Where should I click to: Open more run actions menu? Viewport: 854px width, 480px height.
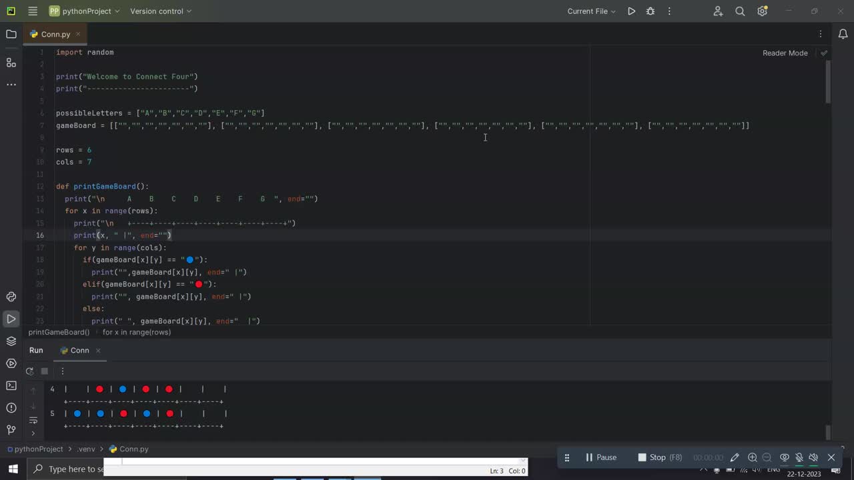tap(669, 11)
